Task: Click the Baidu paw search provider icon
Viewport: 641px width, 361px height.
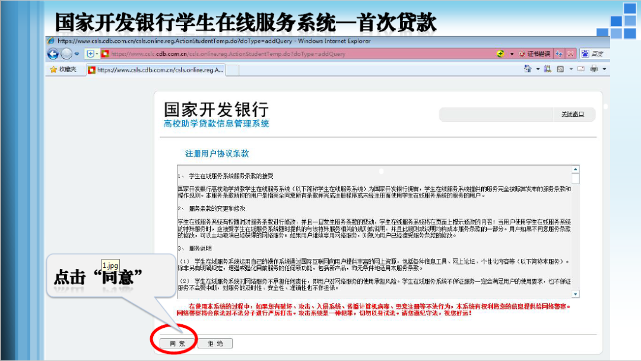Action: (x=585, y=53)
